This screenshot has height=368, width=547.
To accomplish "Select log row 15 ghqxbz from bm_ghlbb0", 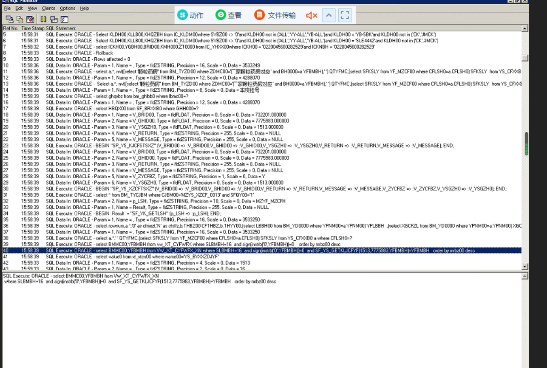I will [x=262, y=96].
